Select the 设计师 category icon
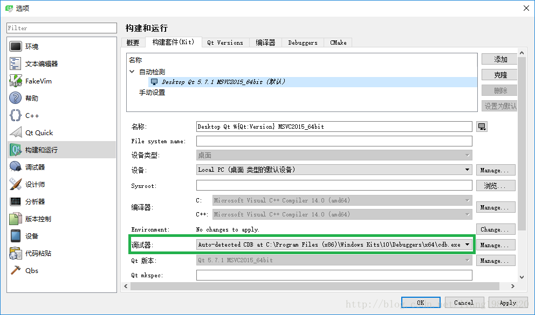Viewport: 535px width, 315px height. tap(16, 184)
